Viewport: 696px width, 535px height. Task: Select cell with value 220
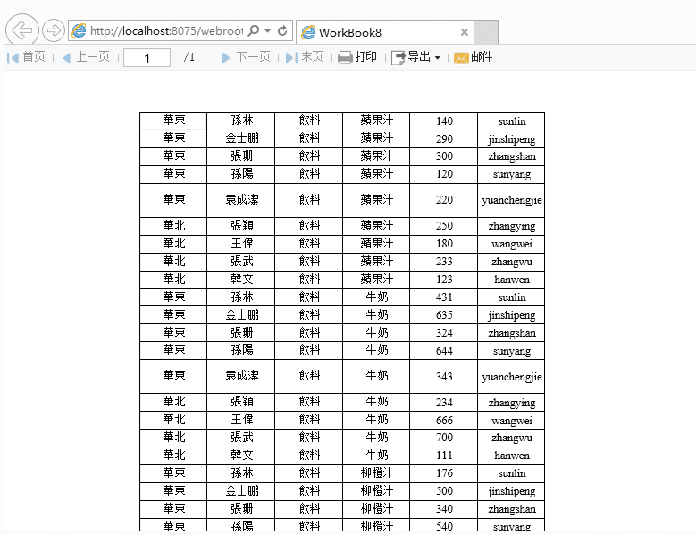pyautogui.click(x=444, y=200)
